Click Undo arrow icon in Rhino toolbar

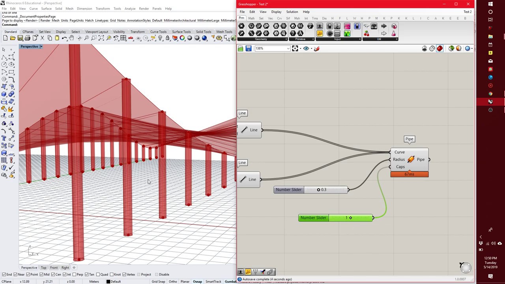click(x=64, y=38)
